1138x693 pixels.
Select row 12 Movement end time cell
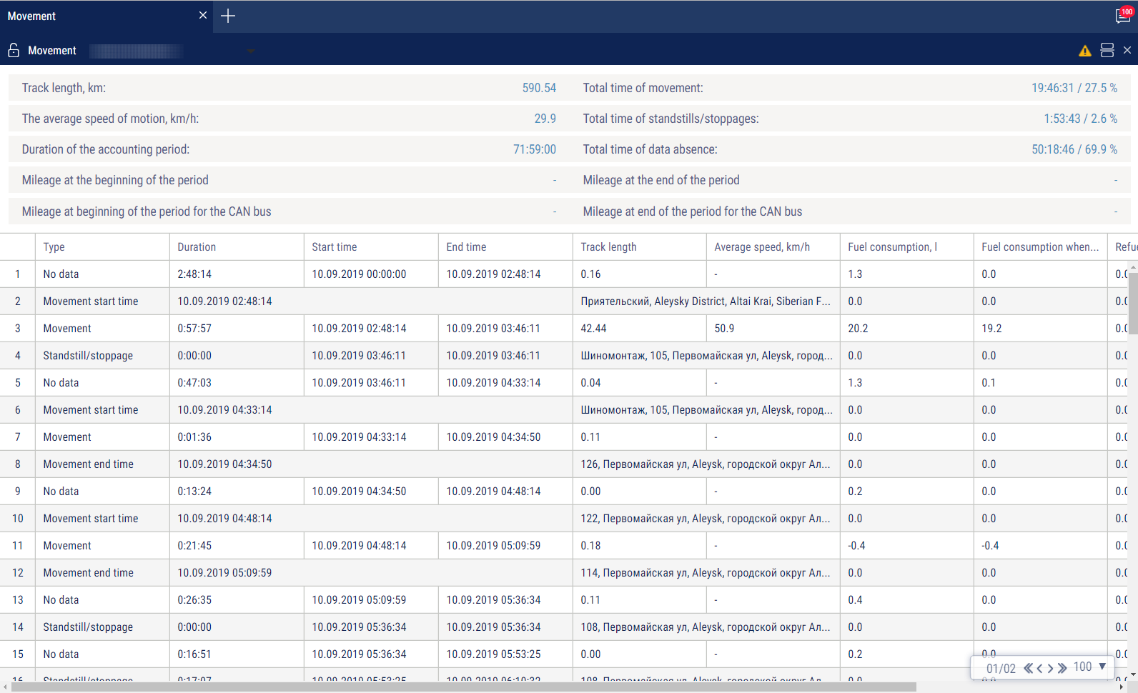click(x=102, y=573)
